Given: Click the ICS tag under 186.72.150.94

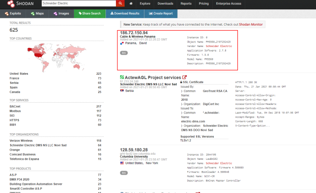Looking at the screenshot, I should click(124, 52).
